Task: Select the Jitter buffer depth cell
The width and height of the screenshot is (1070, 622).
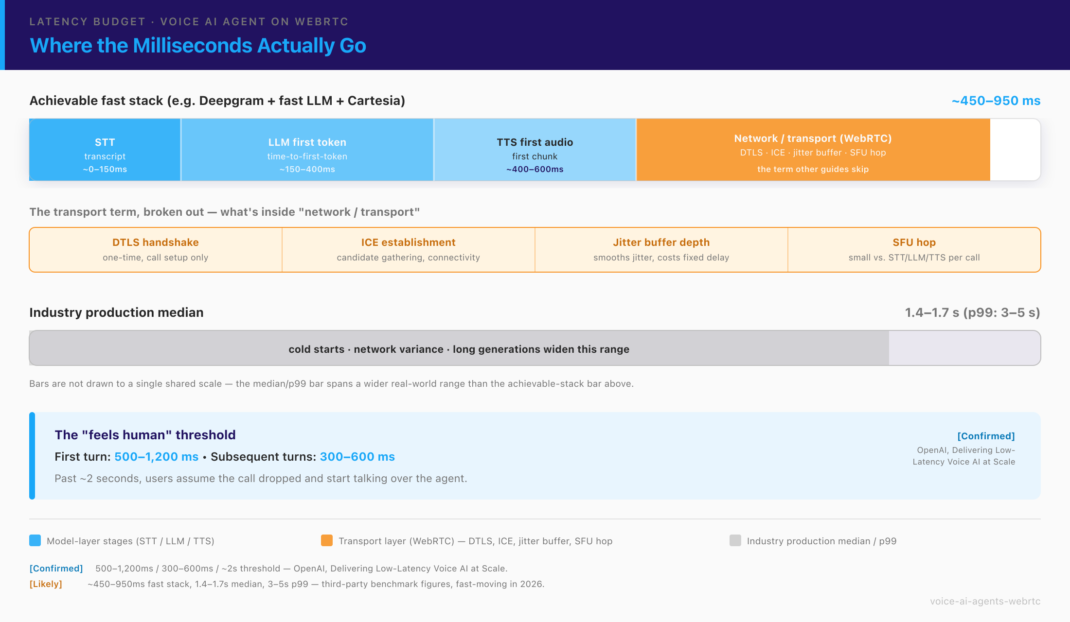Action: [661, 250]
